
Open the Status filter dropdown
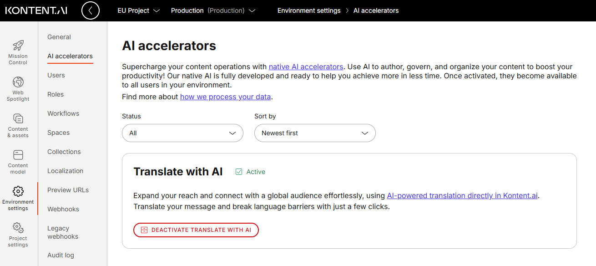click(182, 133)
